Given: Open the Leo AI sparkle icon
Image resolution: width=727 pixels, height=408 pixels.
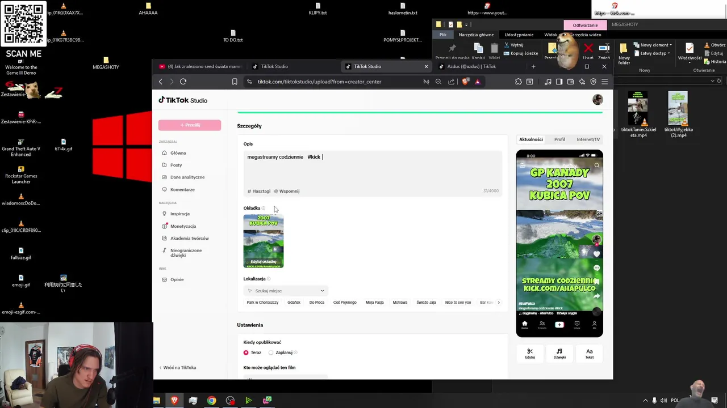Looking at the screenshot, I should point(582,82).
